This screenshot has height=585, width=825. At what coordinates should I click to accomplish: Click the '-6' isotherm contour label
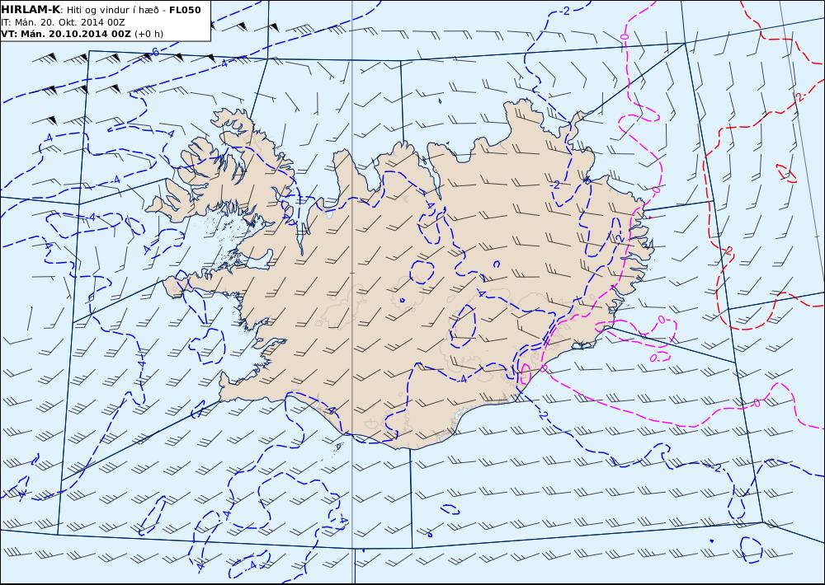click(153, 52)
